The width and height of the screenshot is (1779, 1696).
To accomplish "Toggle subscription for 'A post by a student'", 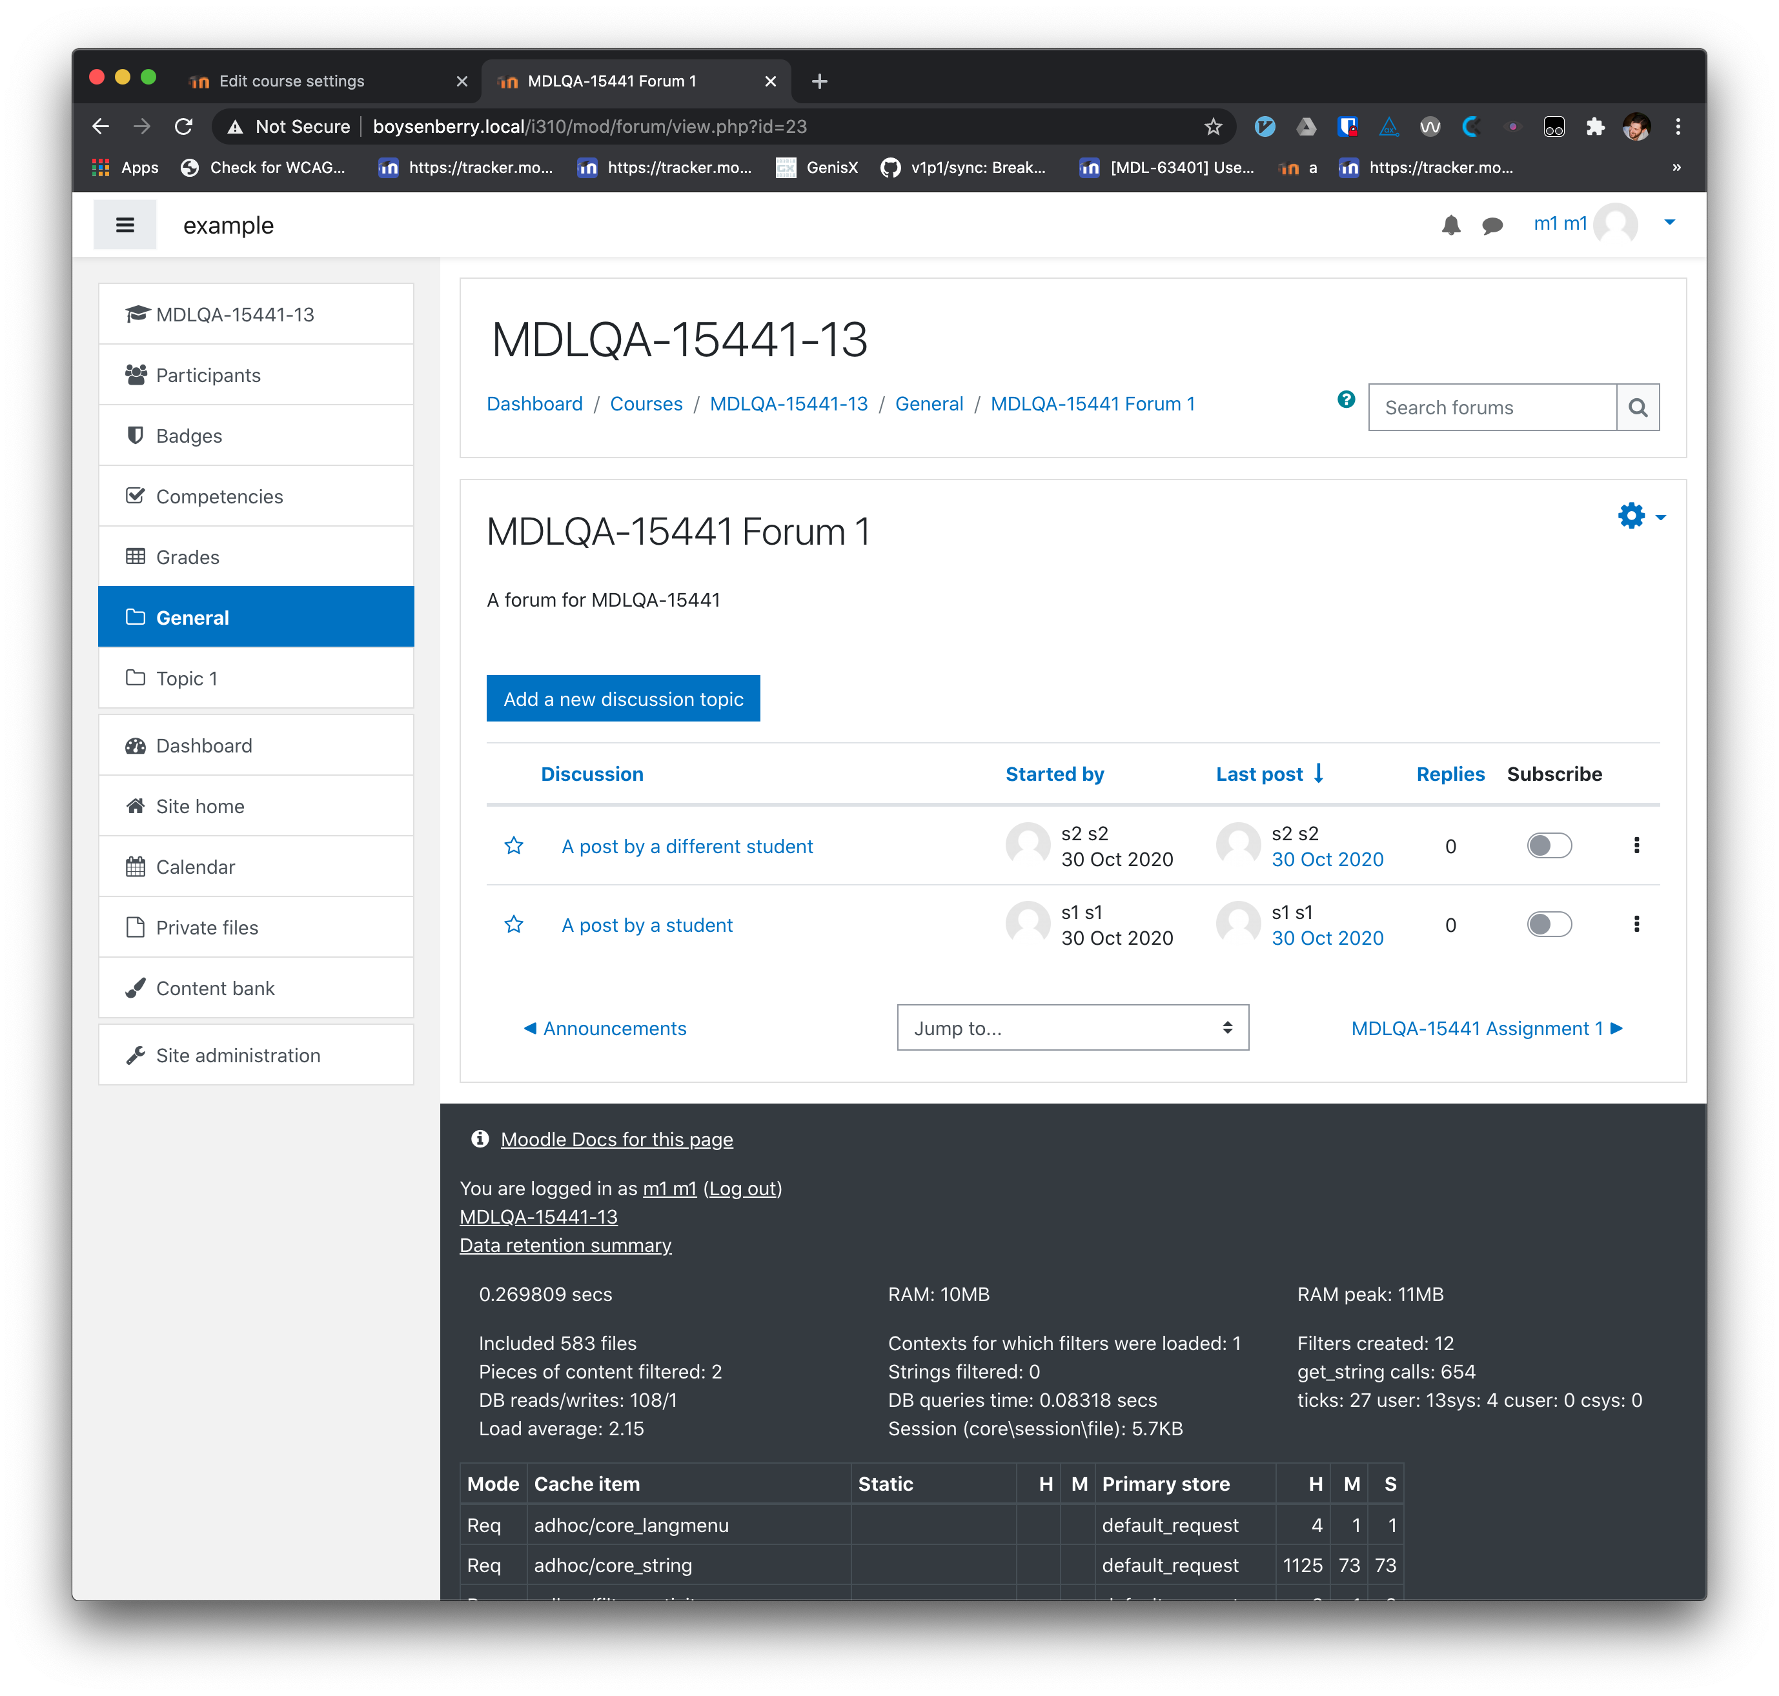I will (1549, 925).
